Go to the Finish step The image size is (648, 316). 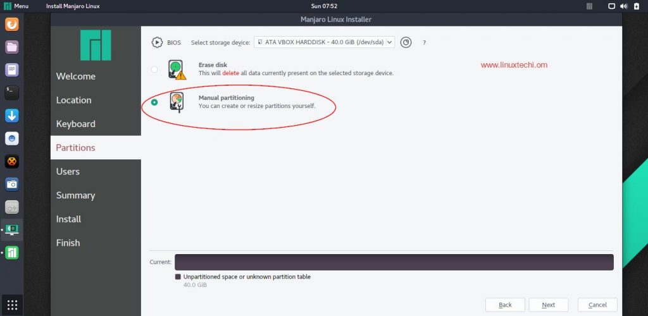[96, 243]
